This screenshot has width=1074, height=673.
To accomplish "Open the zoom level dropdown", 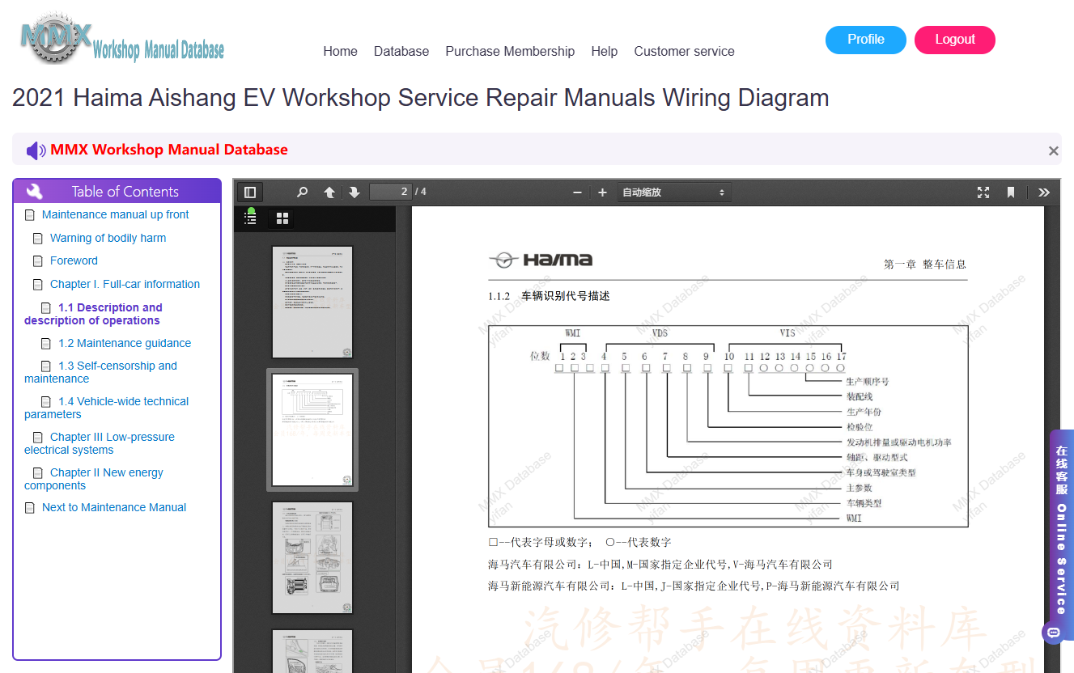I will (x=674, y=193).
